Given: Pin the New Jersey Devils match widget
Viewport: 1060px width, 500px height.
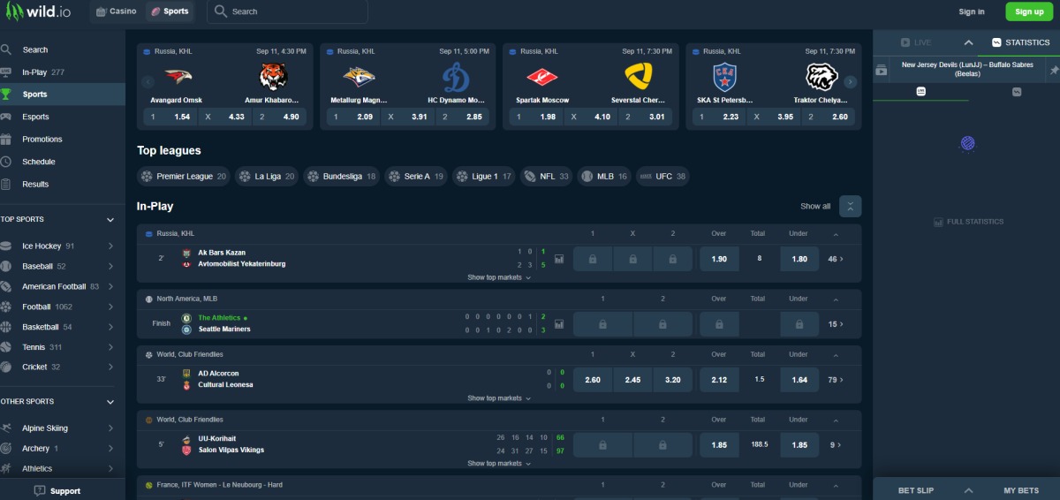Looking at the screenshot, I should click(x=1054, y=70).
